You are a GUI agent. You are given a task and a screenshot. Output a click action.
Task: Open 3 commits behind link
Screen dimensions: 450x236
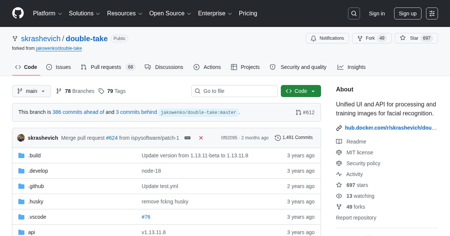coord(136,112)
